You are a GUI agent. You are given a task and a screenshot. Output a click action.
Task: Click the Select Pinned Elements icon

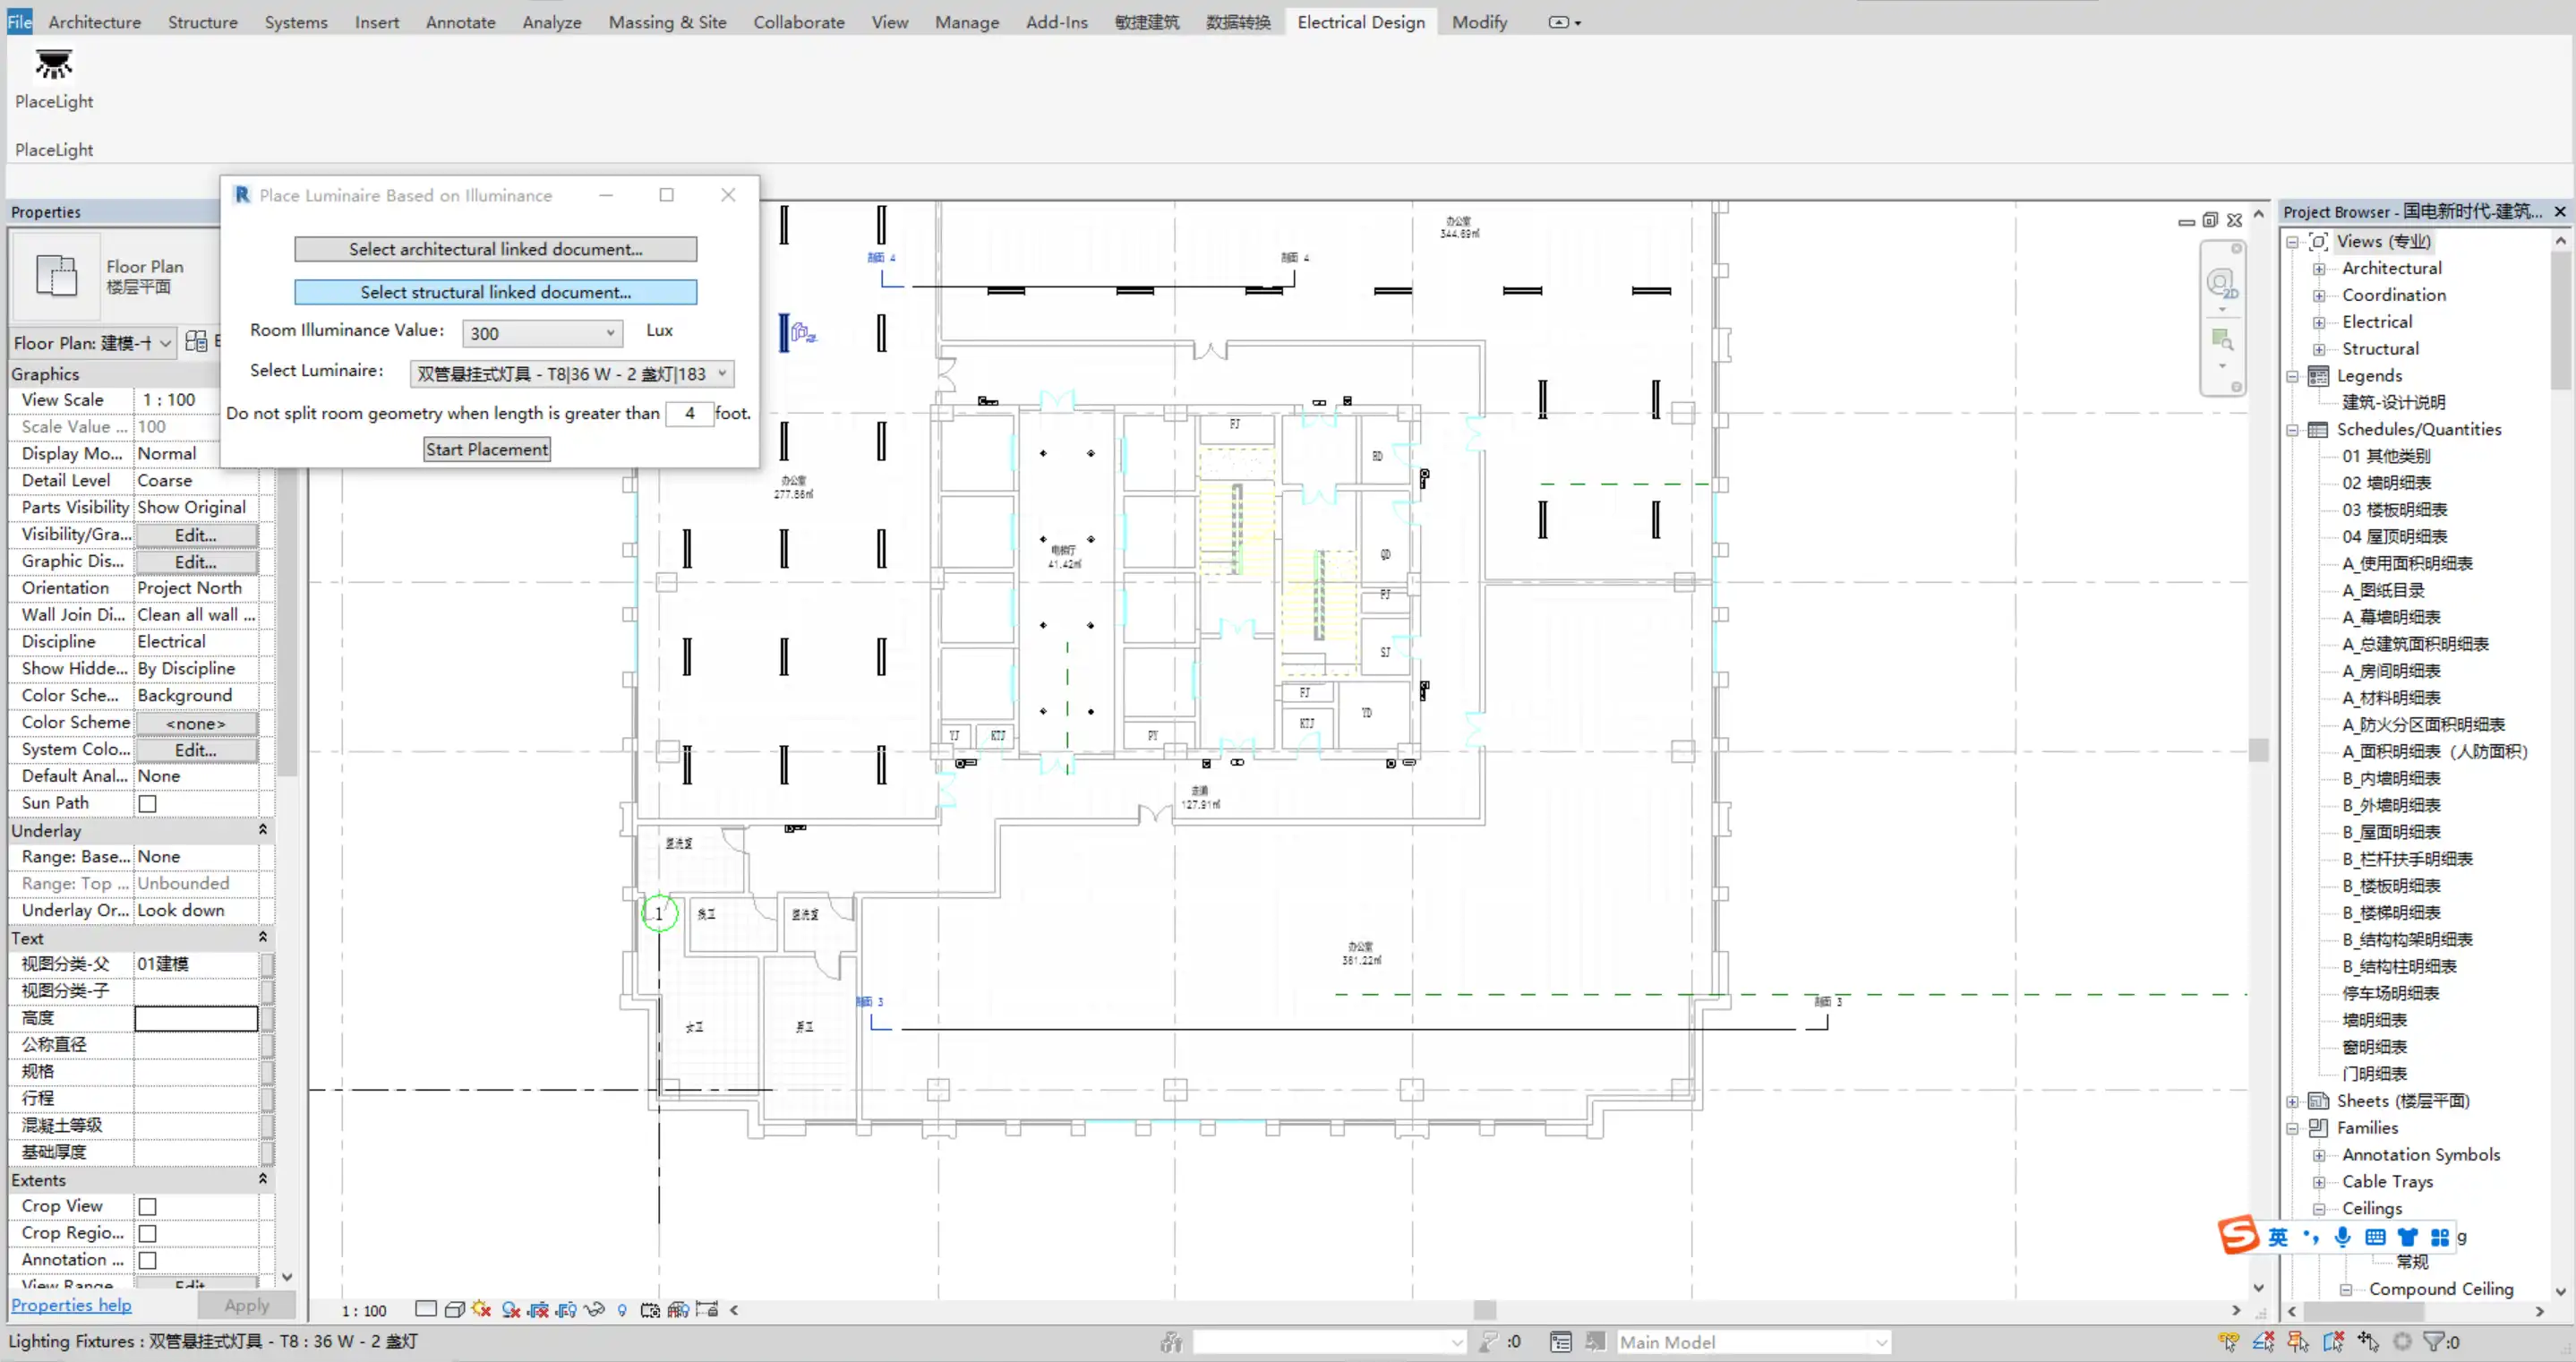pyautogui.click(x=2297, y=1342)
